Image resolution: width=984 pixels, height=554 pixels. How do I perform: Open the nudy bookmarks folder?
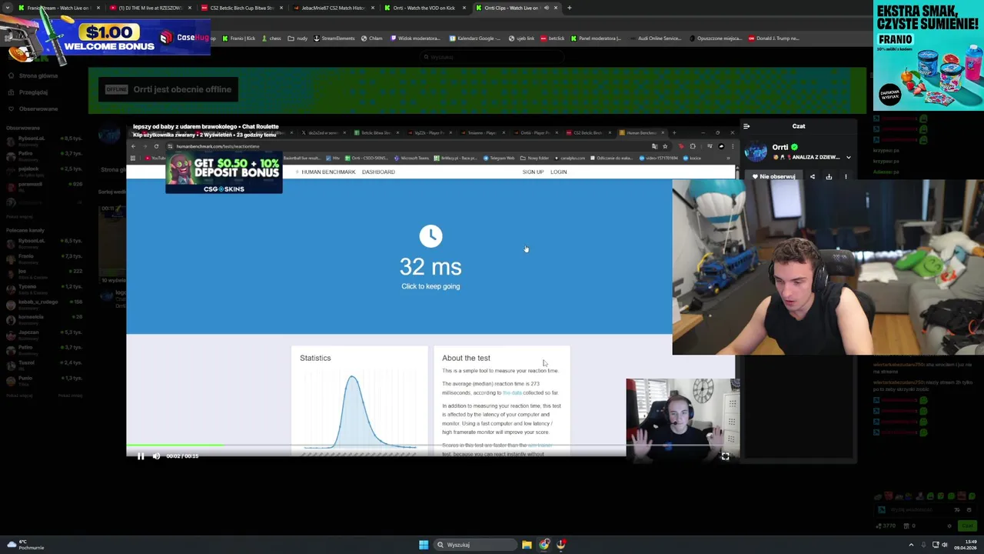pyautogui.click(x=298, y=38)
